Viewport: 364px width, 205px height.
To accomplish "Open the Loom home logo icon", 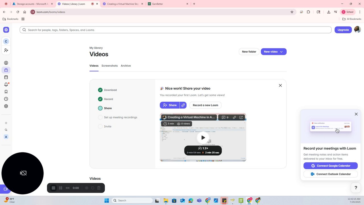I will tap(6, 30).
